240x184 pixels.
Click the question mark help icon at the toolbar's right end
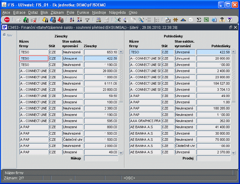point(230,20)
